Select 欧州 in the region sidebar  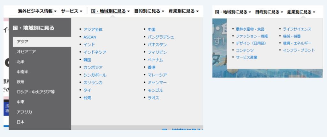(20, 82)
